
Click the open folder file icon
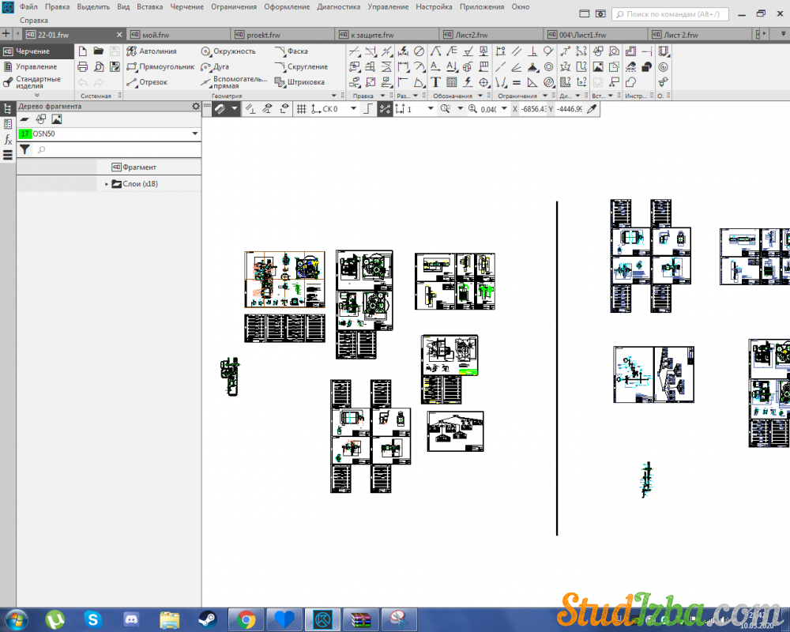pos(99,51)
